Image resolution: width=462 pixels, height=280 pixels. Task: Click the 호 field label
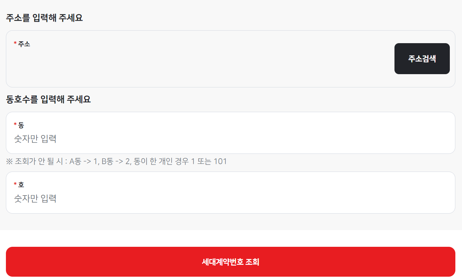tap(21, 184)
